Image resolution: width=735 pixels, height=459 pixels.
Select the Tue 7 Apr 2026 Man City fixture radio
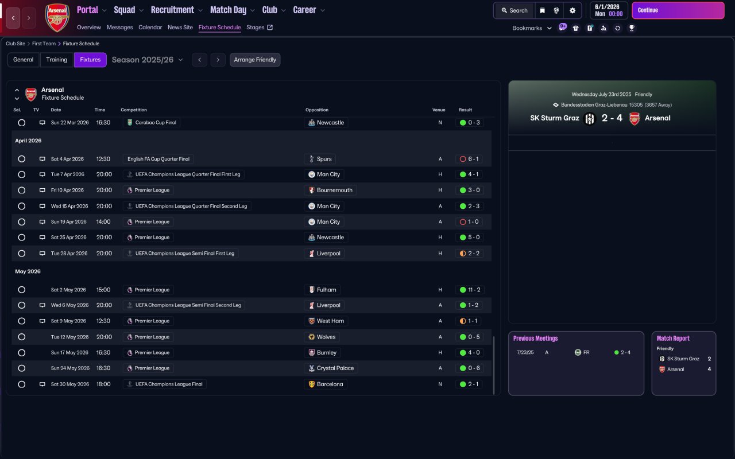pos(22,174)
